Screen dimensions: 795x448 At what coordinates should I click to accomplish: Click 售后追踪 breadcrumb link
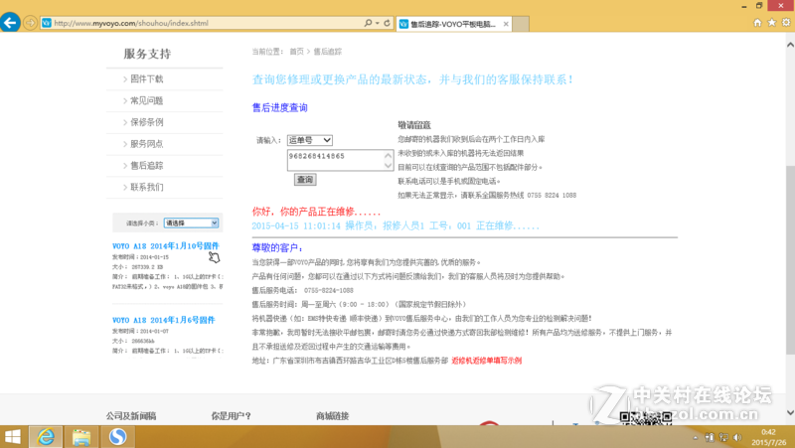tap(328, 52)
